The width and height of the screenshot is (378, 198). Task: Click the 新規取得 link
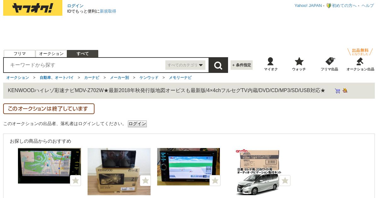[108, 11]
